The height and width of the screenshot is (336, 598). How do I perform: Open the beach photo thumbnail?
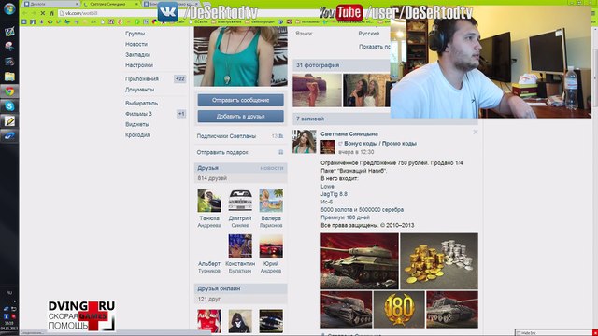pyautogui.click(x=317, y=91)
